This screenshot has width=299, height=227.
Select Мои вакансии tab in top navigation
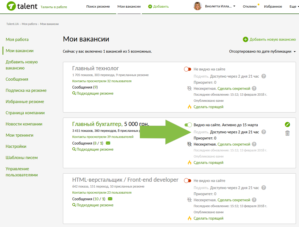[129, 7]
